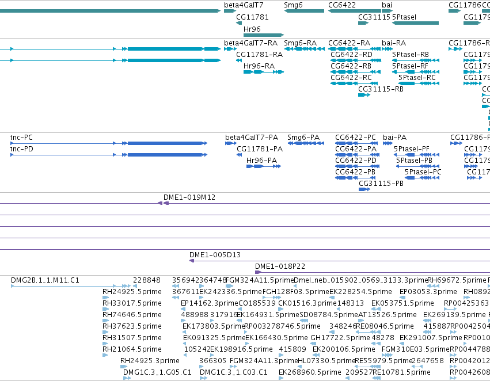The width and height of the screenshot is (490, 381).
Task: Select the CG11781-RA transcript label
Action: 259,54
